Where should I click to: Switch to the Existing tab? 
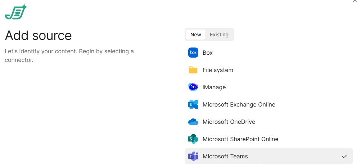pyautogui.click(x=219, y=35)
